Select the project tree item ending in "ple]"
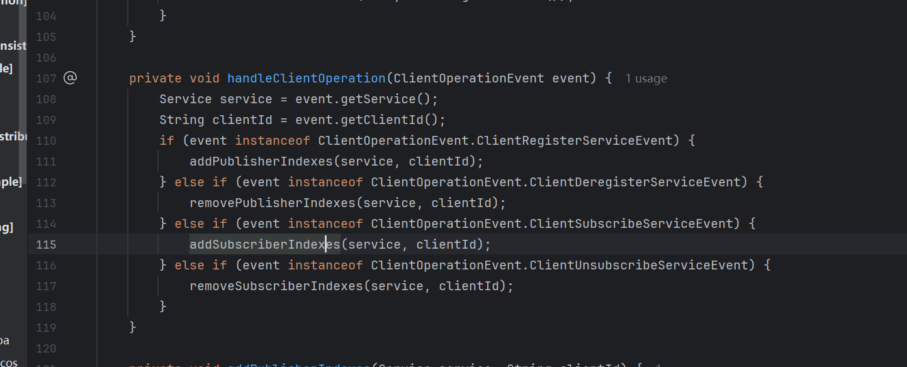 (x=11, y=182)
